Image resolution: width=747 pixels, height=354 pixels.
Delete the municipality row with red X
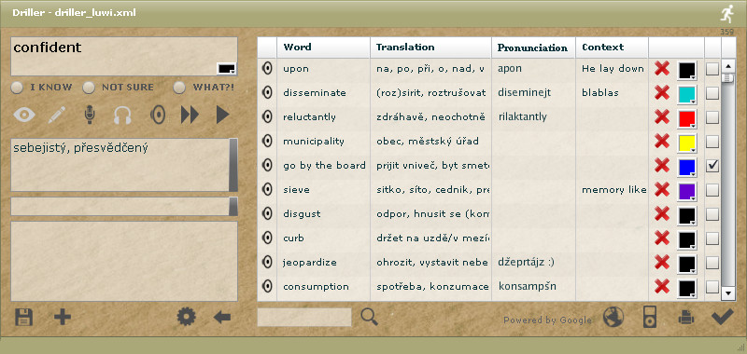point(662,141)
